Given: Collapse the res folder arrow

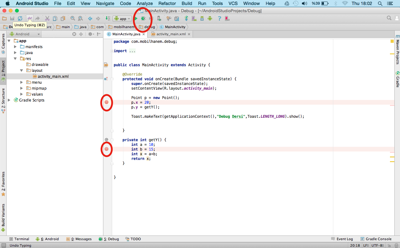Looking at the screenshot, I should click(15, 59).
